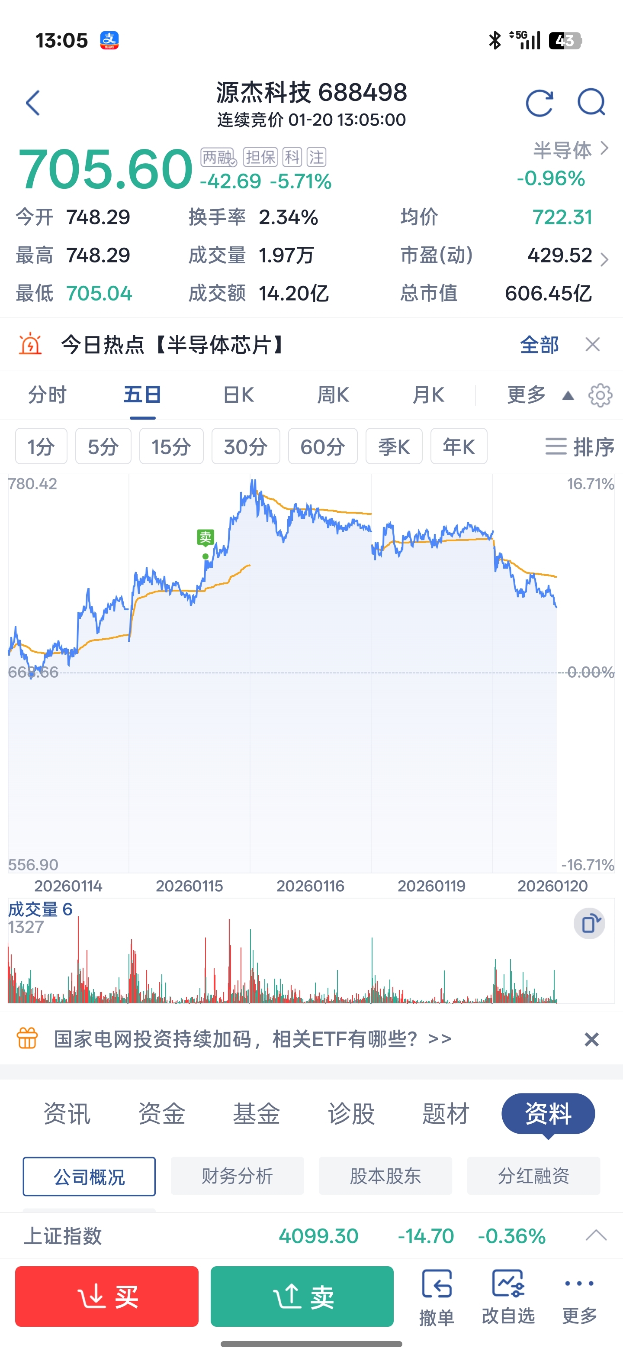The width and height of the screenshot is (623, 1358).
Task: Close the 国家电网 ETF promotion banner
Action: tap(591, 1040)
